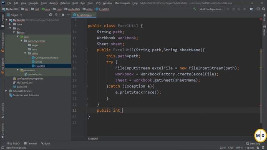Click the Run play icon

(x=228, y=9)
